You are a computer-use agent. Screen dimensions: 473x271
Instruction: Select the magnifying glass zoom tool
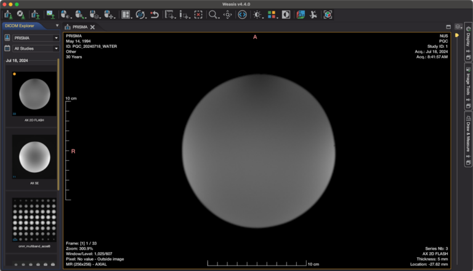[x=213, y=14]
